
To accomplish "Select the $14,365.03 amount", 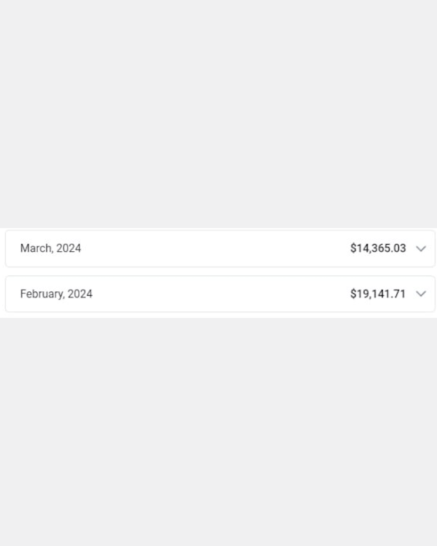I will click(378, 248).
